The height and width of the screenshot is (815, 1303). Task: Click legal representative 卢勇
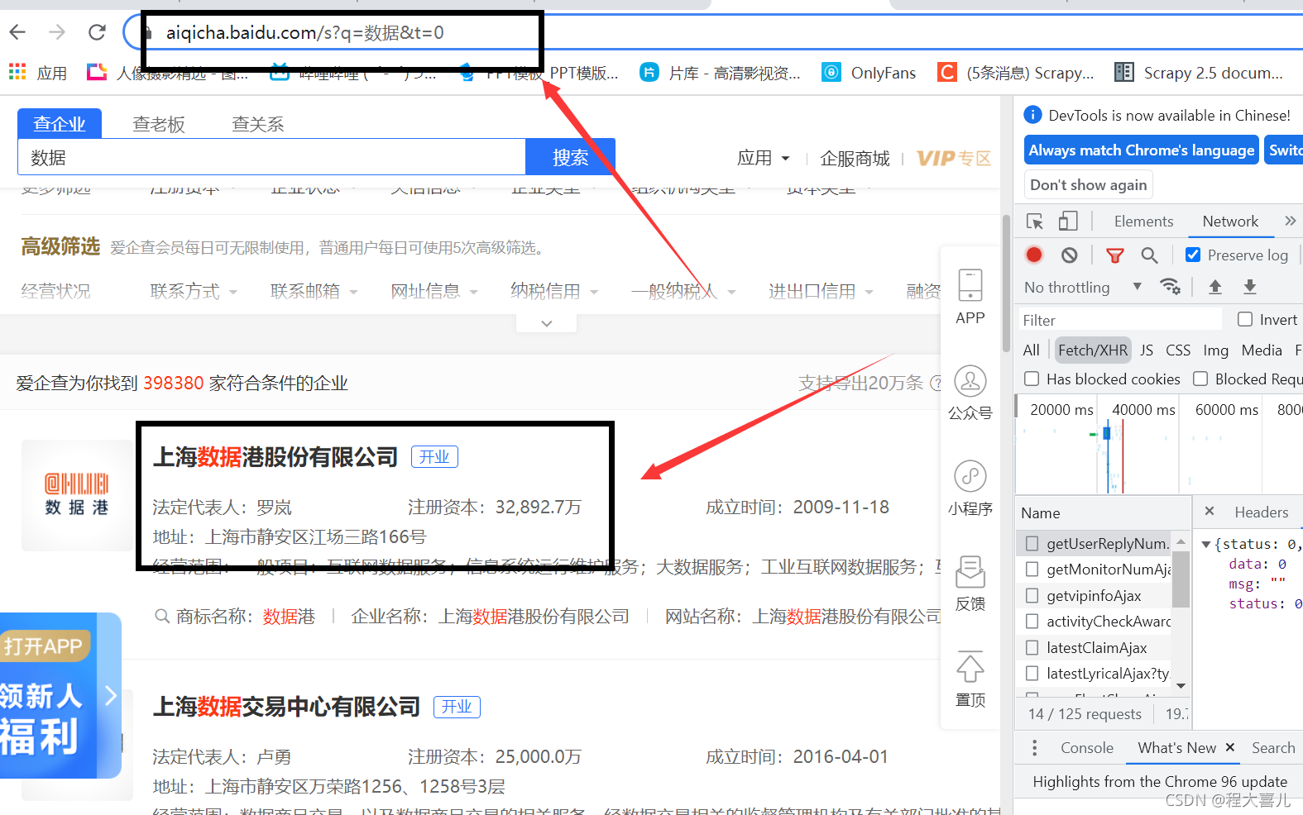pyautogui.click(x=274, y=756)
